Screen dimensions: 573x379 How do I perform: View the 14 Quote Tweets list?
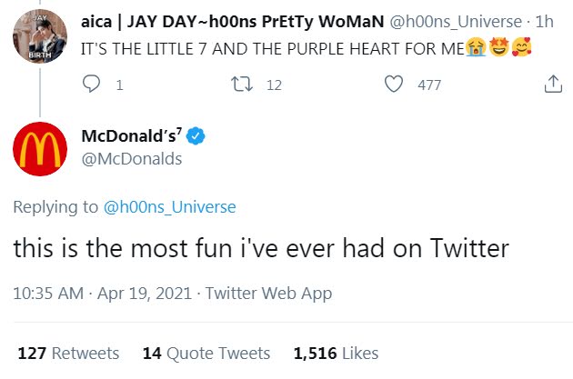pyautogui.click(x=206, y=353)
